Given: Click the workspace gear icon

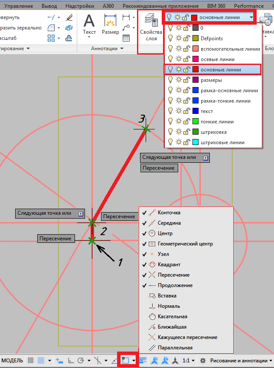Looking at the screenshot, I should [x=202, y=360].
